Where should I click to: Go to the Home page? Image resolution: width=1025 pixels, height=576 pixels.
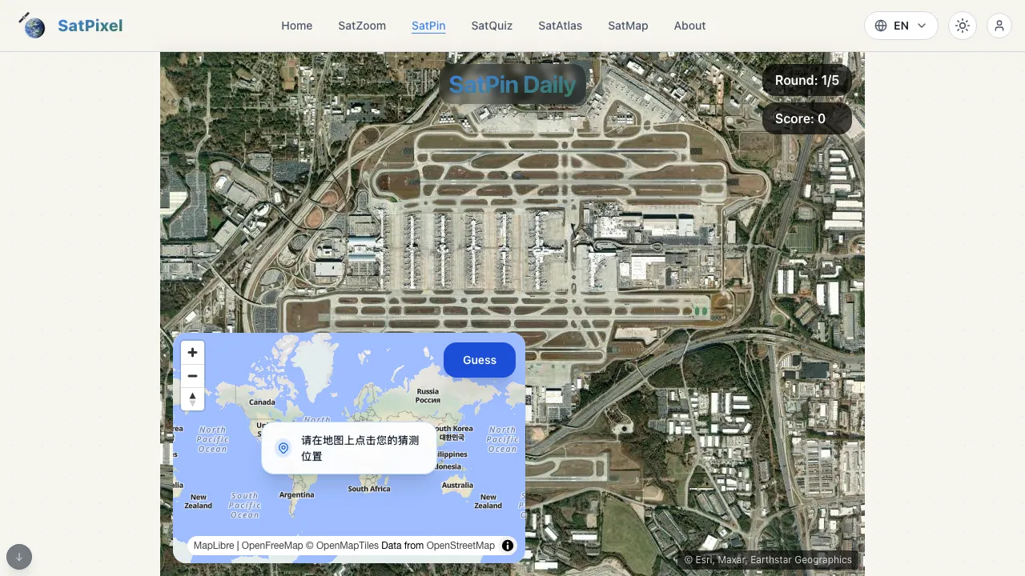pos(297,26)
